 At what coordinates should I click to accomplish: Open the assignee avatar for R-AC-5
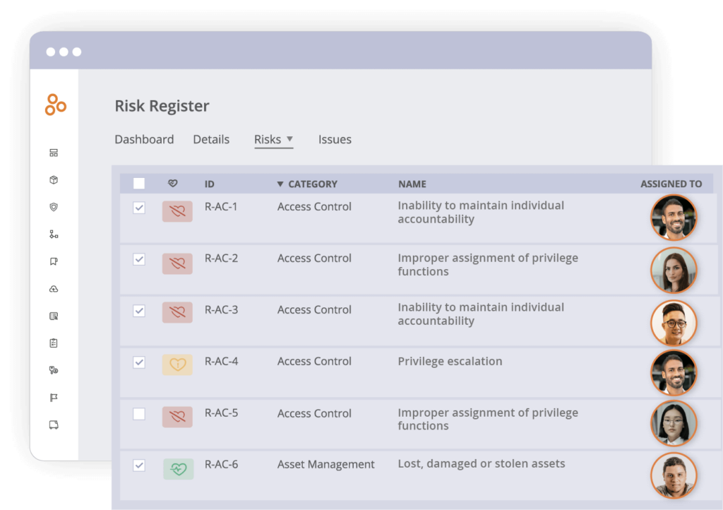pos(674,423)
